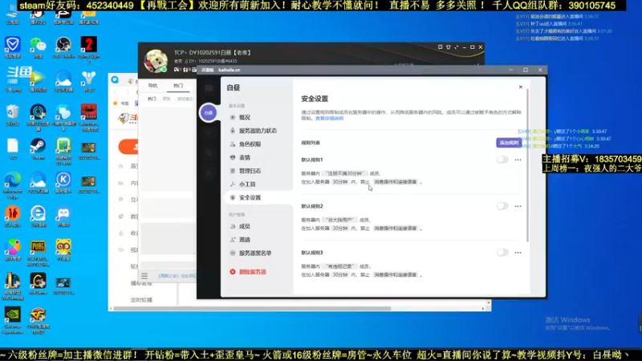Select the 热门 tab in the browser window

[178, 86]
